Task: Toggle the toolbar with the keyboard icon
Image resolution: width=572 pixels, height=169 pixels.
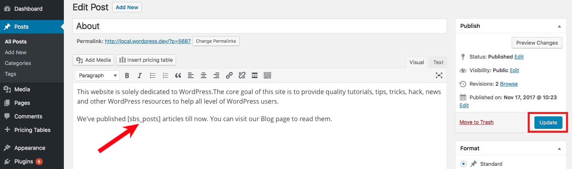Action: point(267,75)
